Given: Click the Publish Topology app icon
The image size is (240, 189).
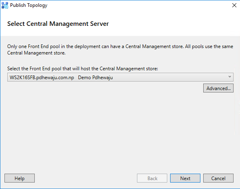Looking at the screenshot, I should pos(5,5).
